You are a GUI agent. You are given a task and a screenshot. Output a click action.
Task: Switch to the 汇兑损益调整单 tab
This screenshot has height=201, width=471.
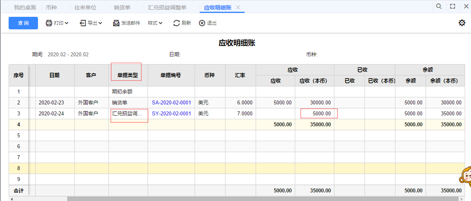(167, 7)
